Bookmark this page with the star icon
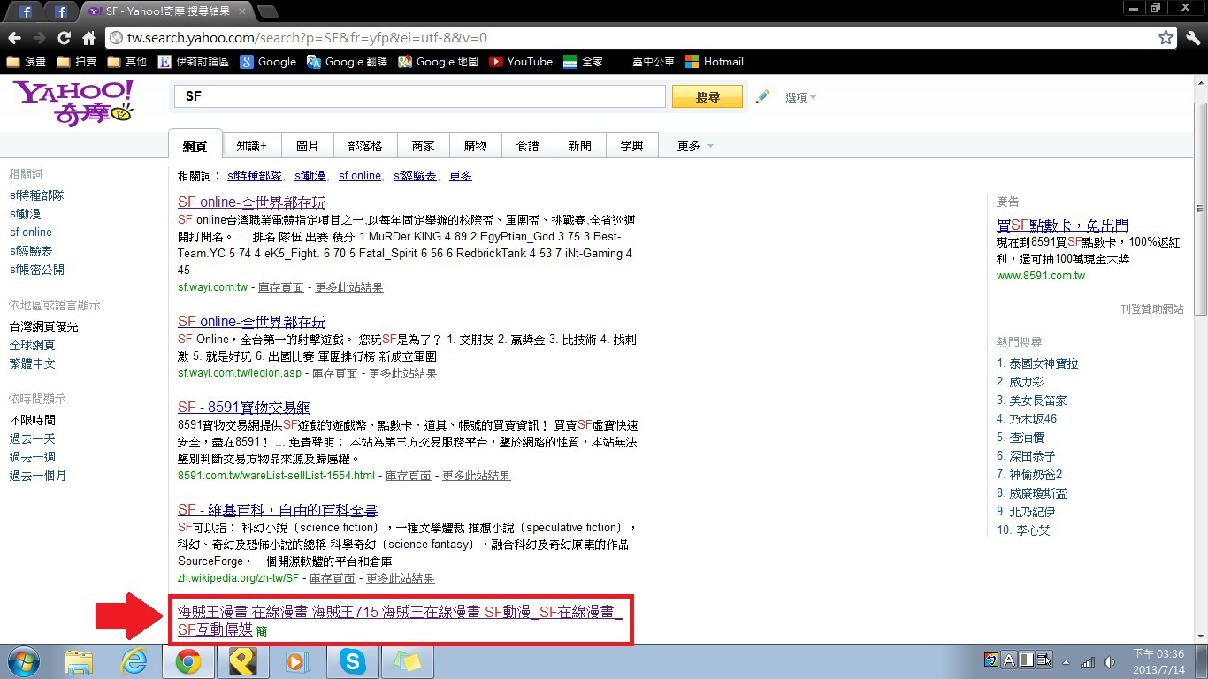Viewport: 1208px width, 679px height. point(1166,38)
